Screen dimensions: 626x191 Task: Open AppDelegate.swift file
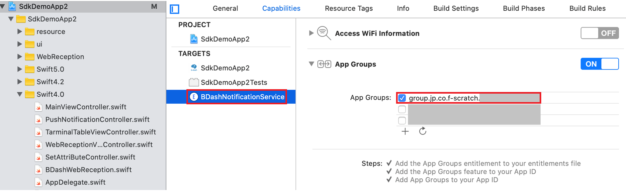[x=75, y=182]
